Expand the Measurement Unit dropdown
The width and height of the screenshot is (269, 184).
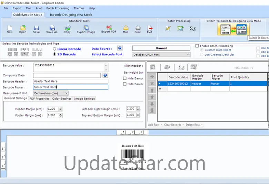click(x=51, y=93)
